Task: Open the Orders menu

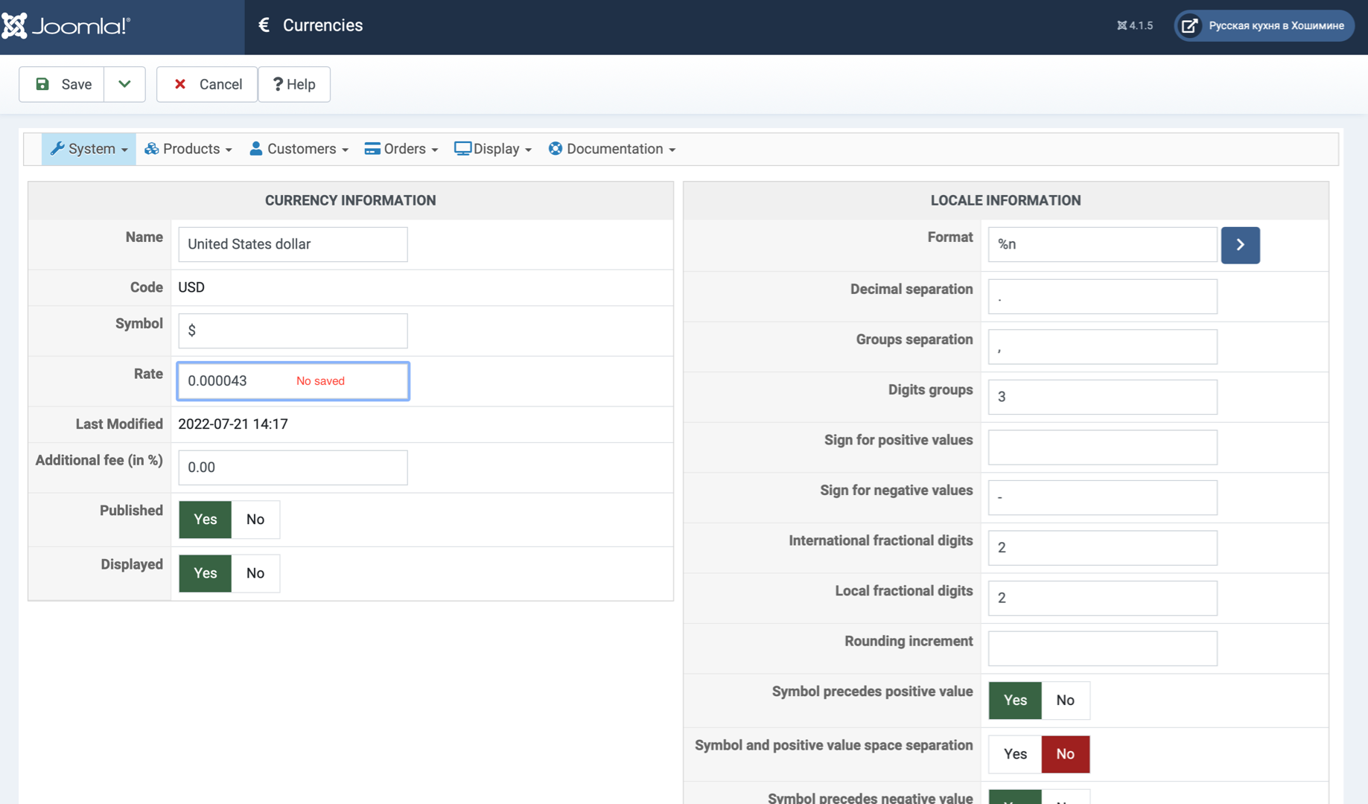Action: click(x=401, y=149)
